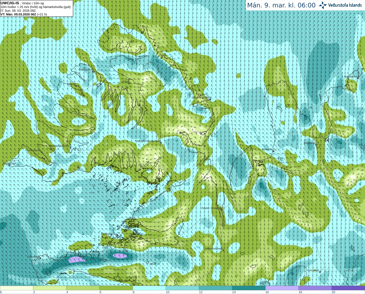Image resolution: width=365 pixels, height=294 pixels.
Task: Click the Blönduós station label
Action: tap(267, 149)
